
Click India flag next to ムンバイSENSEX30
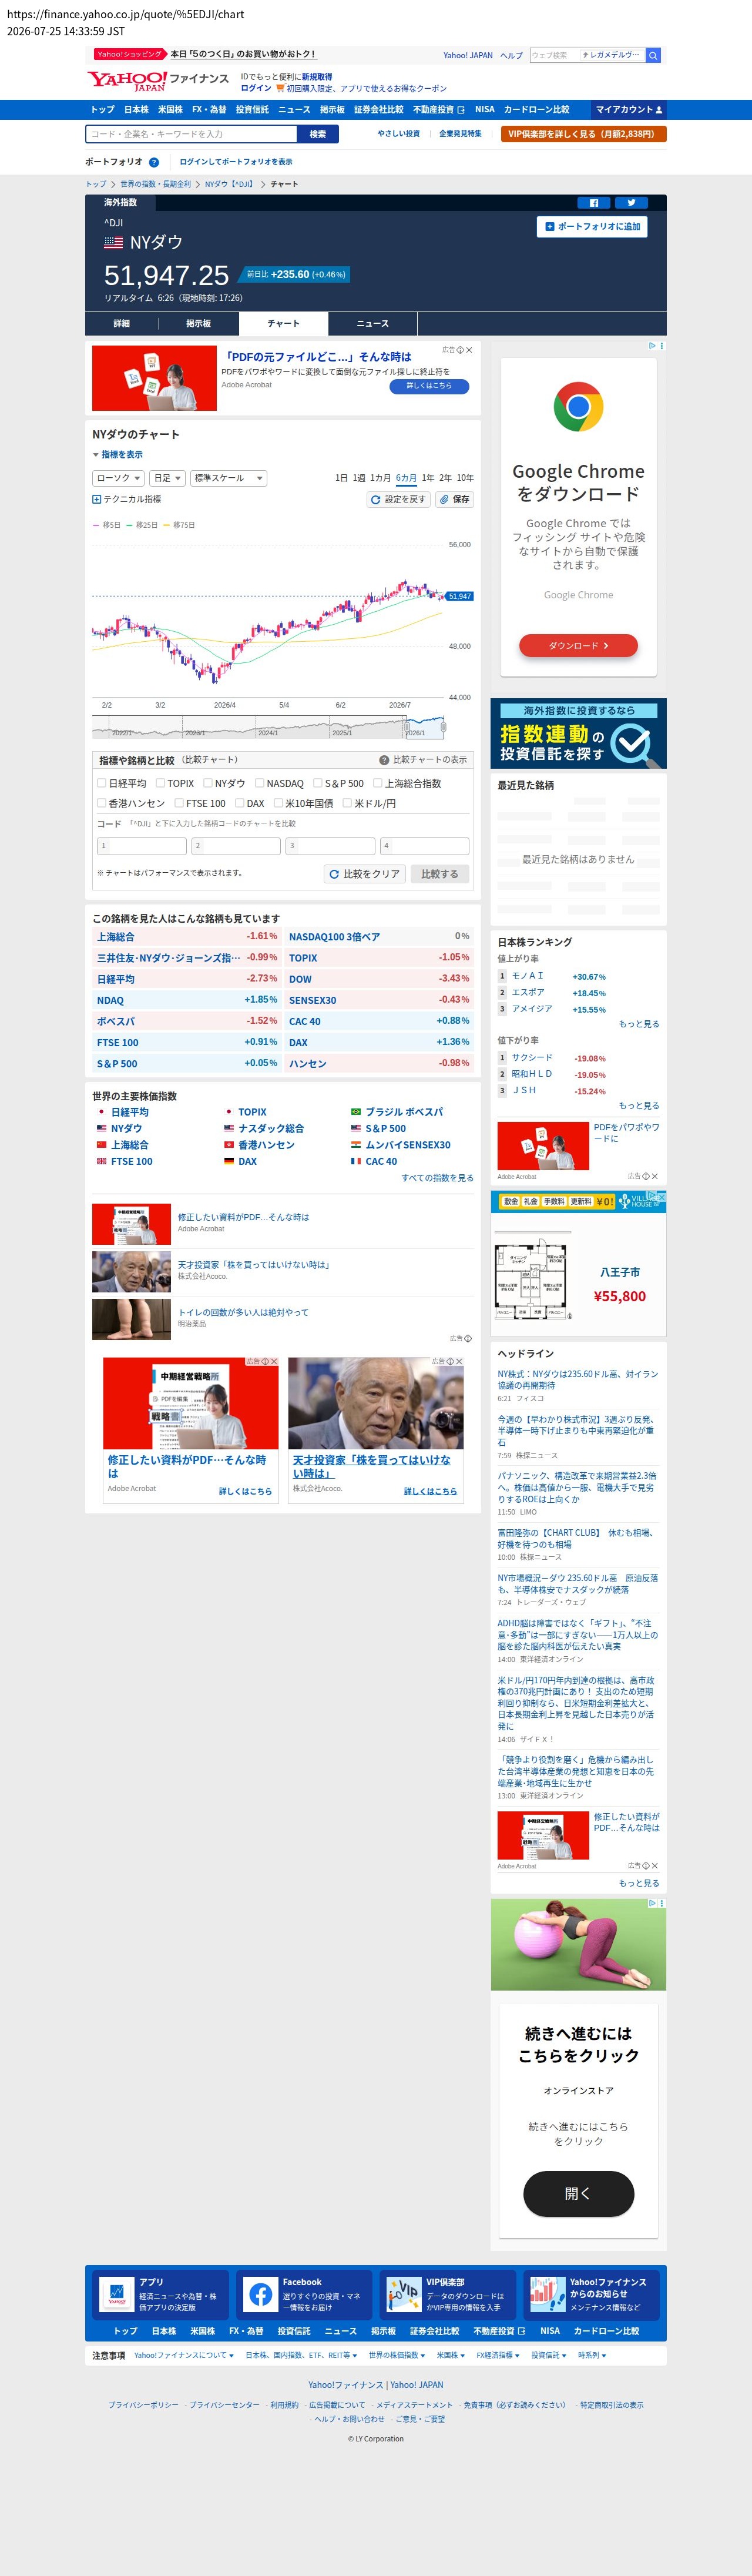[356, 1145]
